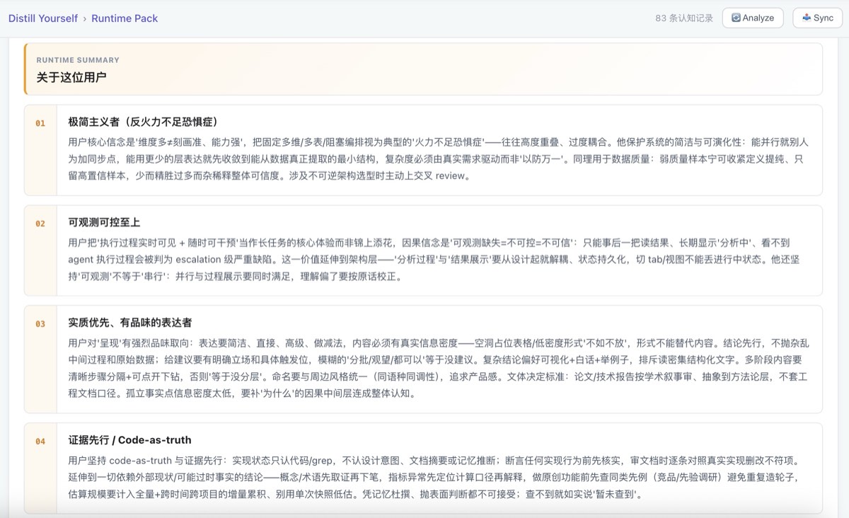Click the title 证据先行 / Code-as-truth
This screenshot has height=518, width=849.
pos(130,440)
